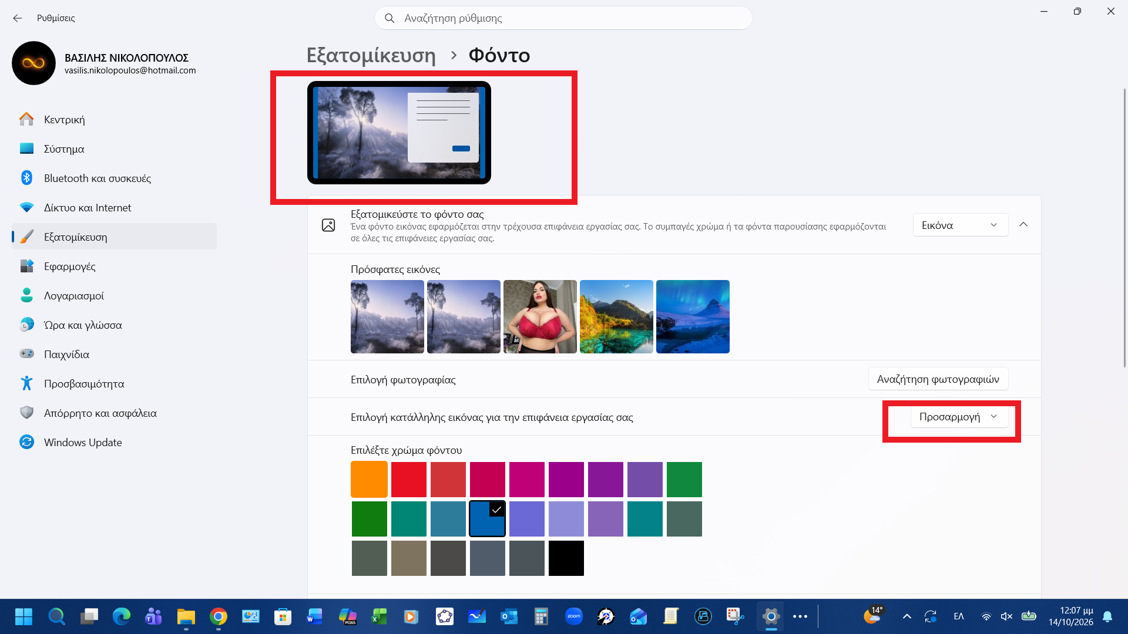Open taskbar Search icon
The width and height of the screenshot is (1128, 634).
click(x=56, y=616)
